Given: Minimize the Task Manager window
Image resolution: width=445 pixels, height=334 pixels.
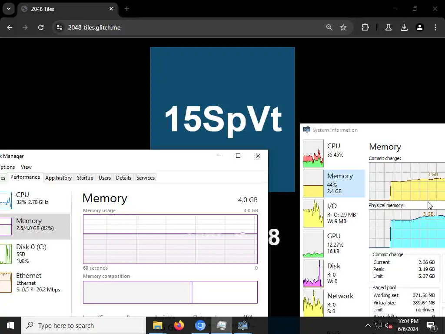Looking at the screenshot, I should (219, 156).
